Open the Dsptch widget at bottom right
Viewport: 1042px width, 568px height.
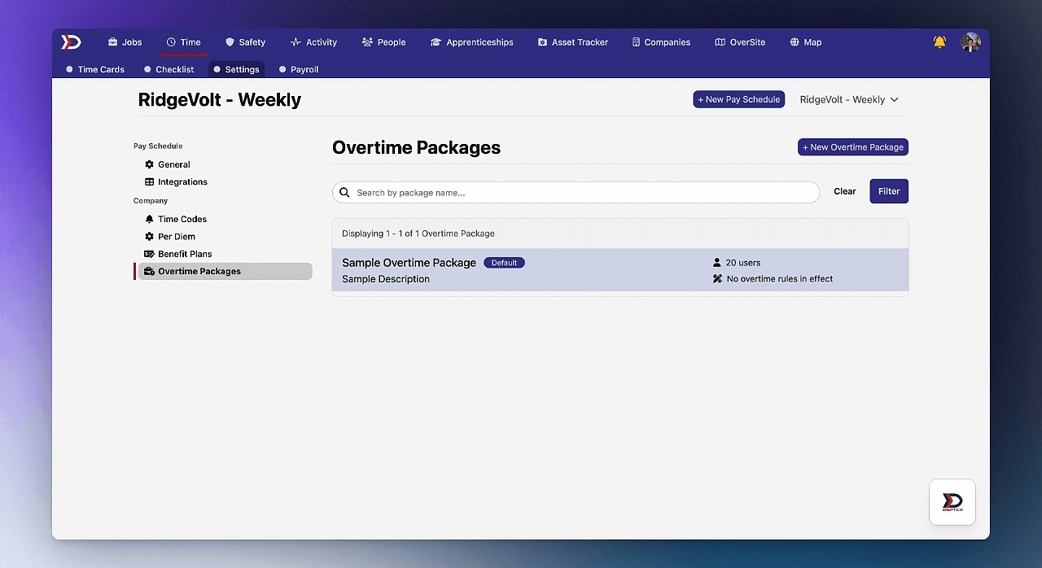(952, 502)
